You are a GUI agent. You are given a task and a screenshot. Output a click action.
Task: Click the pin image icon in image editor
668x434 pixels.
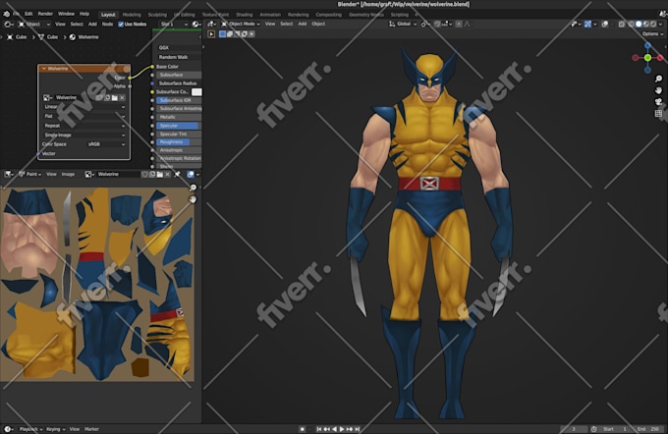click(x=177, y=174)
